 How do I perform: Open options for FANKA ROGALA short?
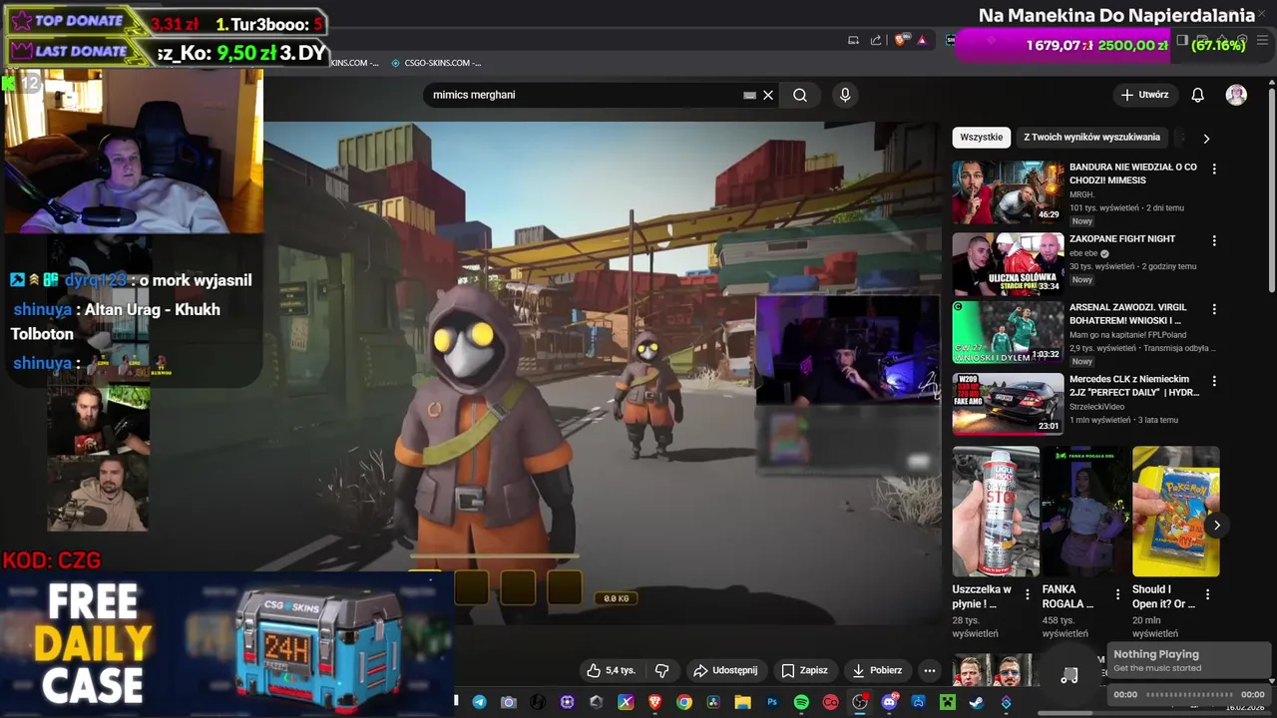pyautogui.click(x=1117, y=595)
